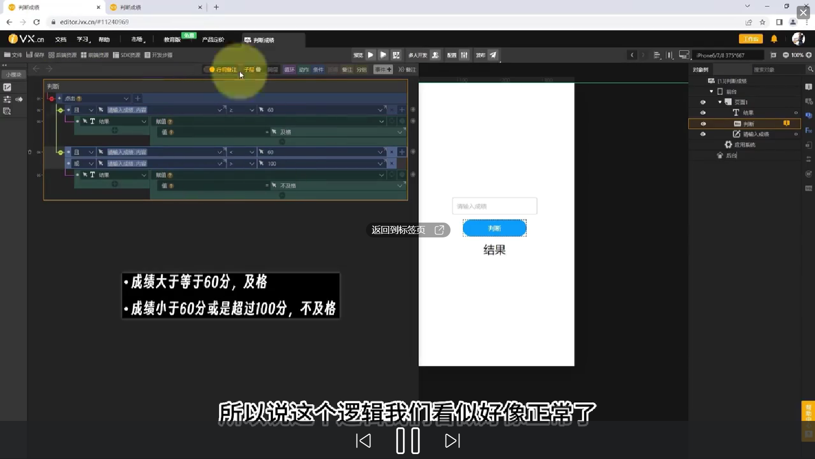Click the 返回到标签页 return-to-tab button
The image size is (815, 459).
408,230
